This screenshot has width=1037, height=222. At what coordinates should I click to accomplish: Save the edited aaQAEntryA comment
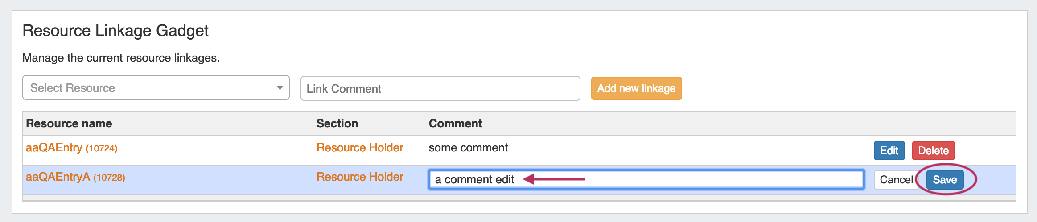point(945,180)
